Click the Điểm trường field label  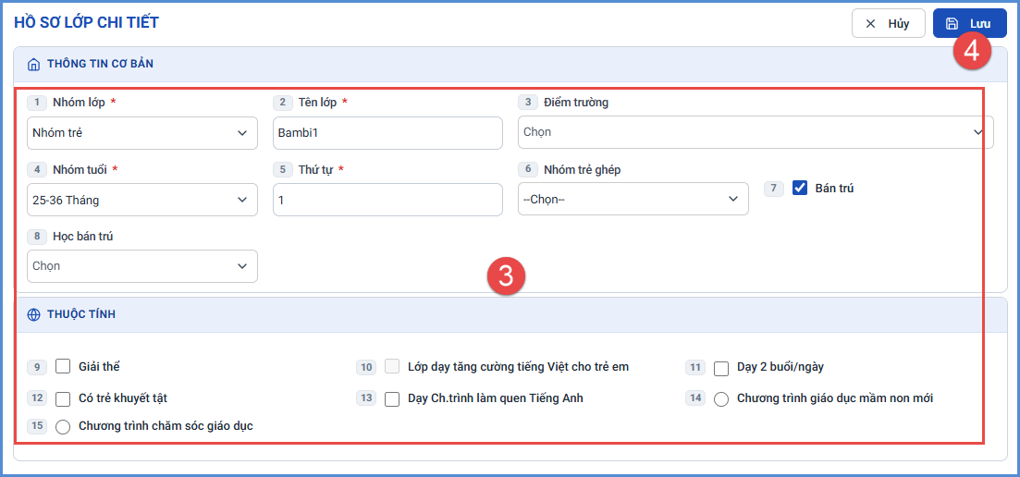pos(576,102)
